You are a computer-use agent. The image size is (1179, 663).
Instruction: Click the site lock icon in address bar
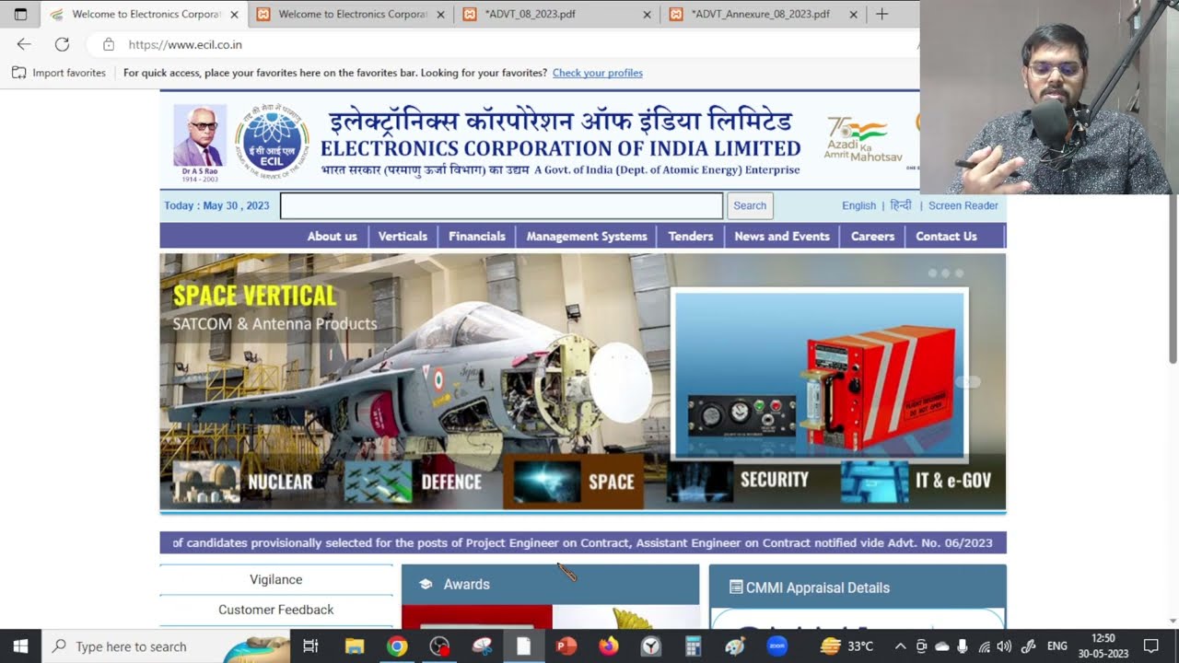tap(109, 44)
